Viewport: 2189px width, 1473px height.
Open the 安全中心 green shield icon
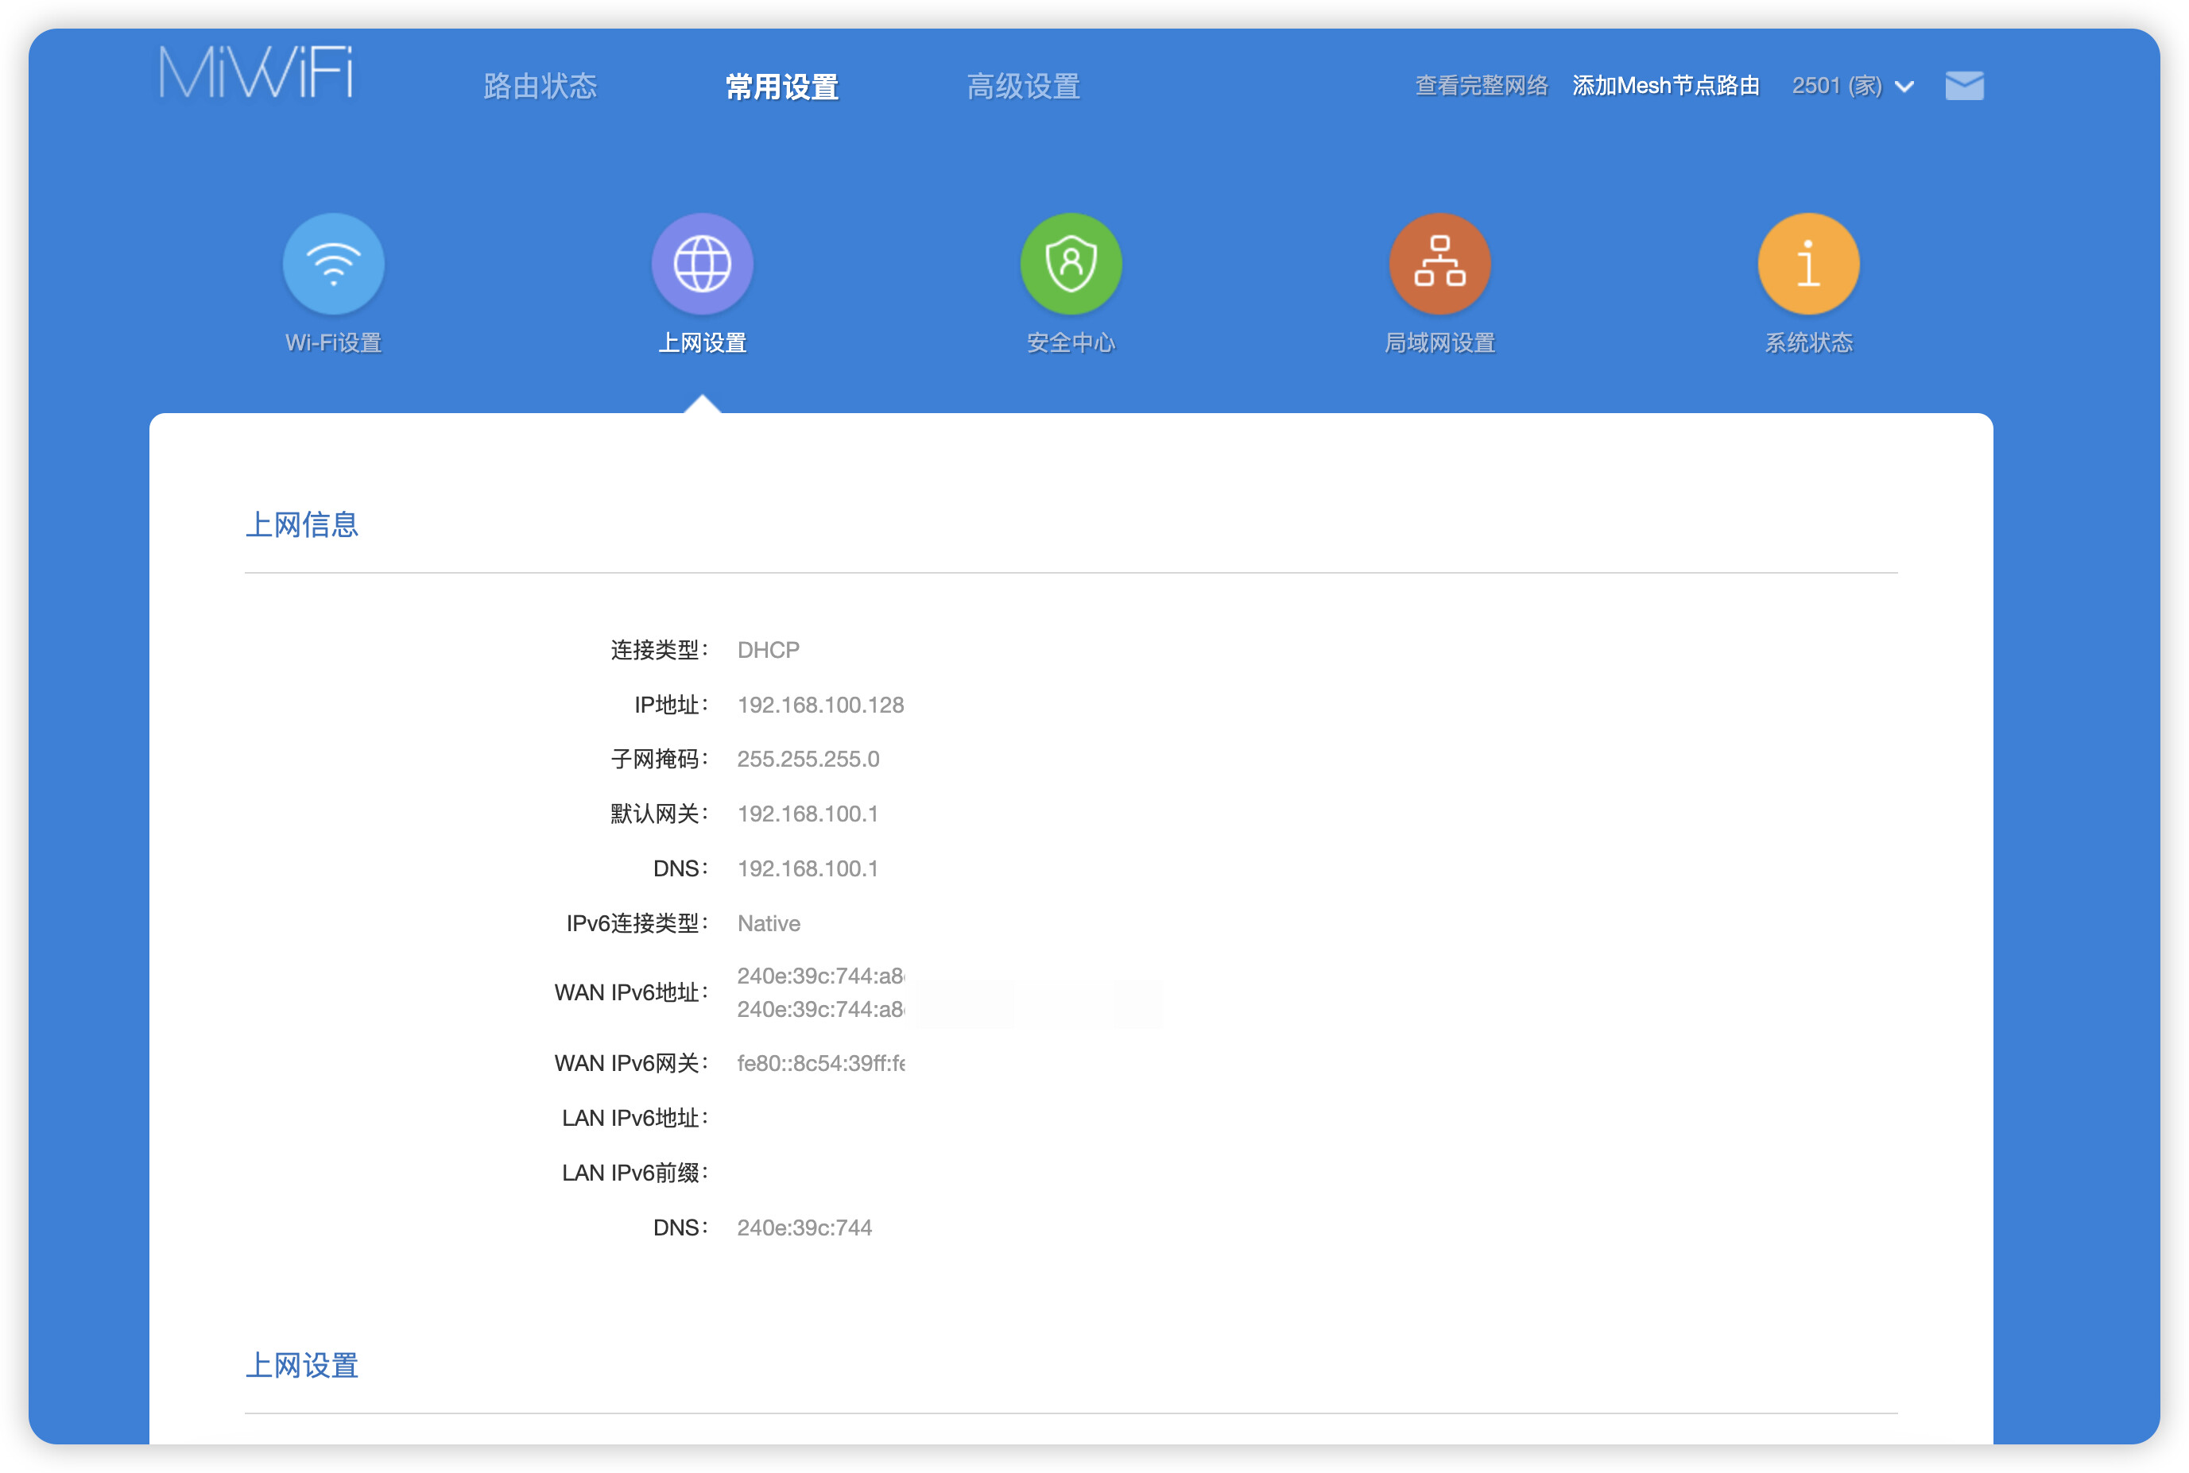(x=1071, y=264)
